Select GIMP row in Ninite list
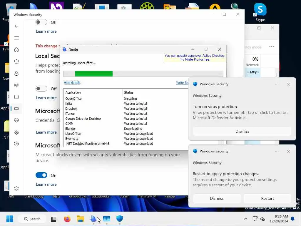This screenshot has width=301, height=226. pyautogui.click(x=126, y=124)
